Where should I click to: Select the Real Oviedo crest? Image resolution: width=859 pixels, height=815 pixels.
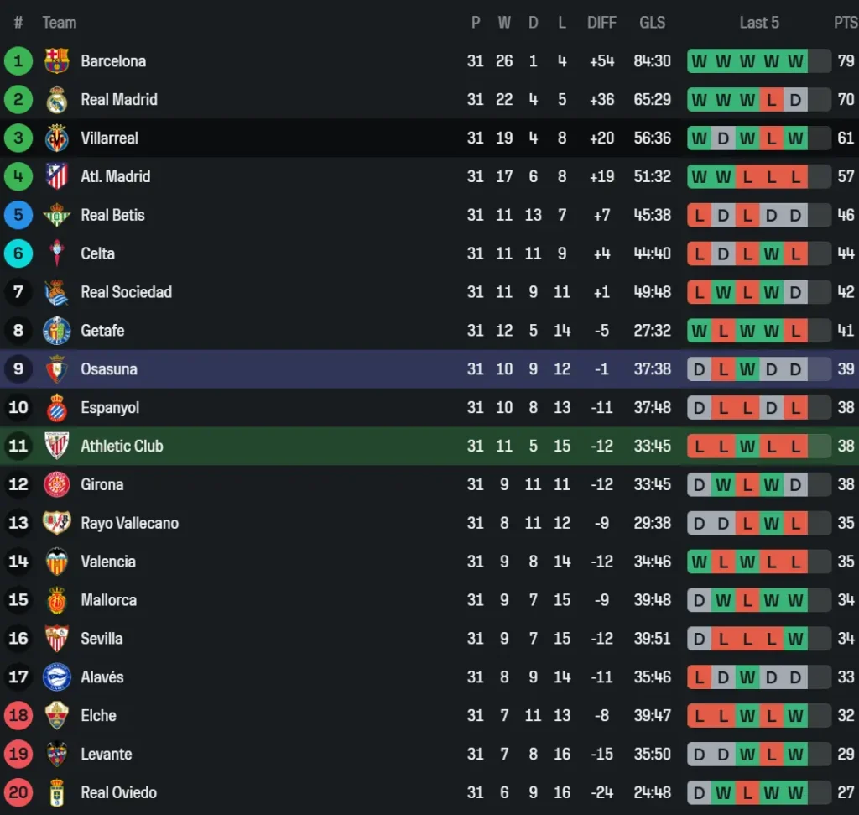coord(56,793)
